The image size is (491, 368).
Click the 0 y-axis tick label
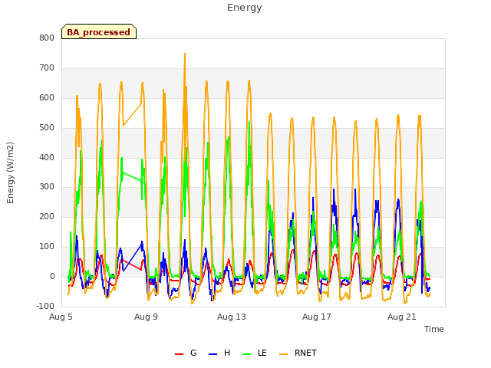pyautogui.click(x=52, y=276)
